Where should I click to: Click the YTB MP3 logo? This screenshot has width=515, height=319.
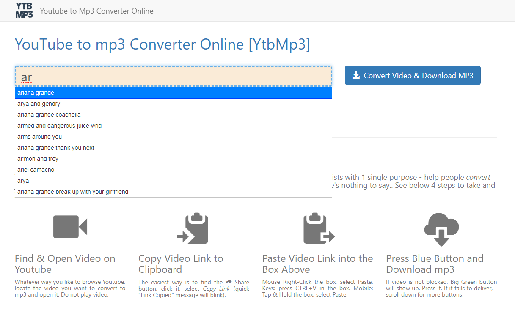pos(24,10)
